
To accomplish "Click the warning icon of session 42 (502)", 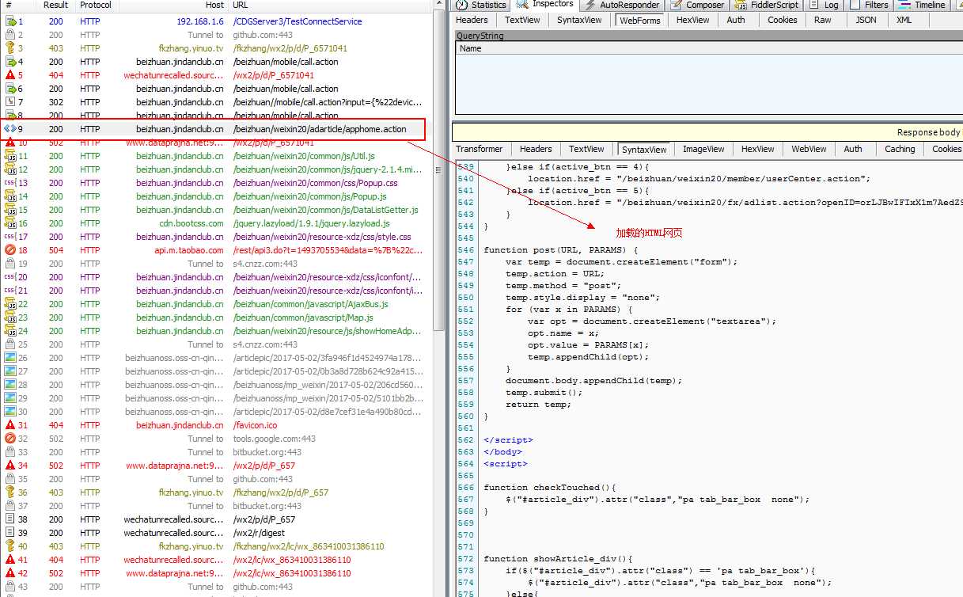I will 10,573.
